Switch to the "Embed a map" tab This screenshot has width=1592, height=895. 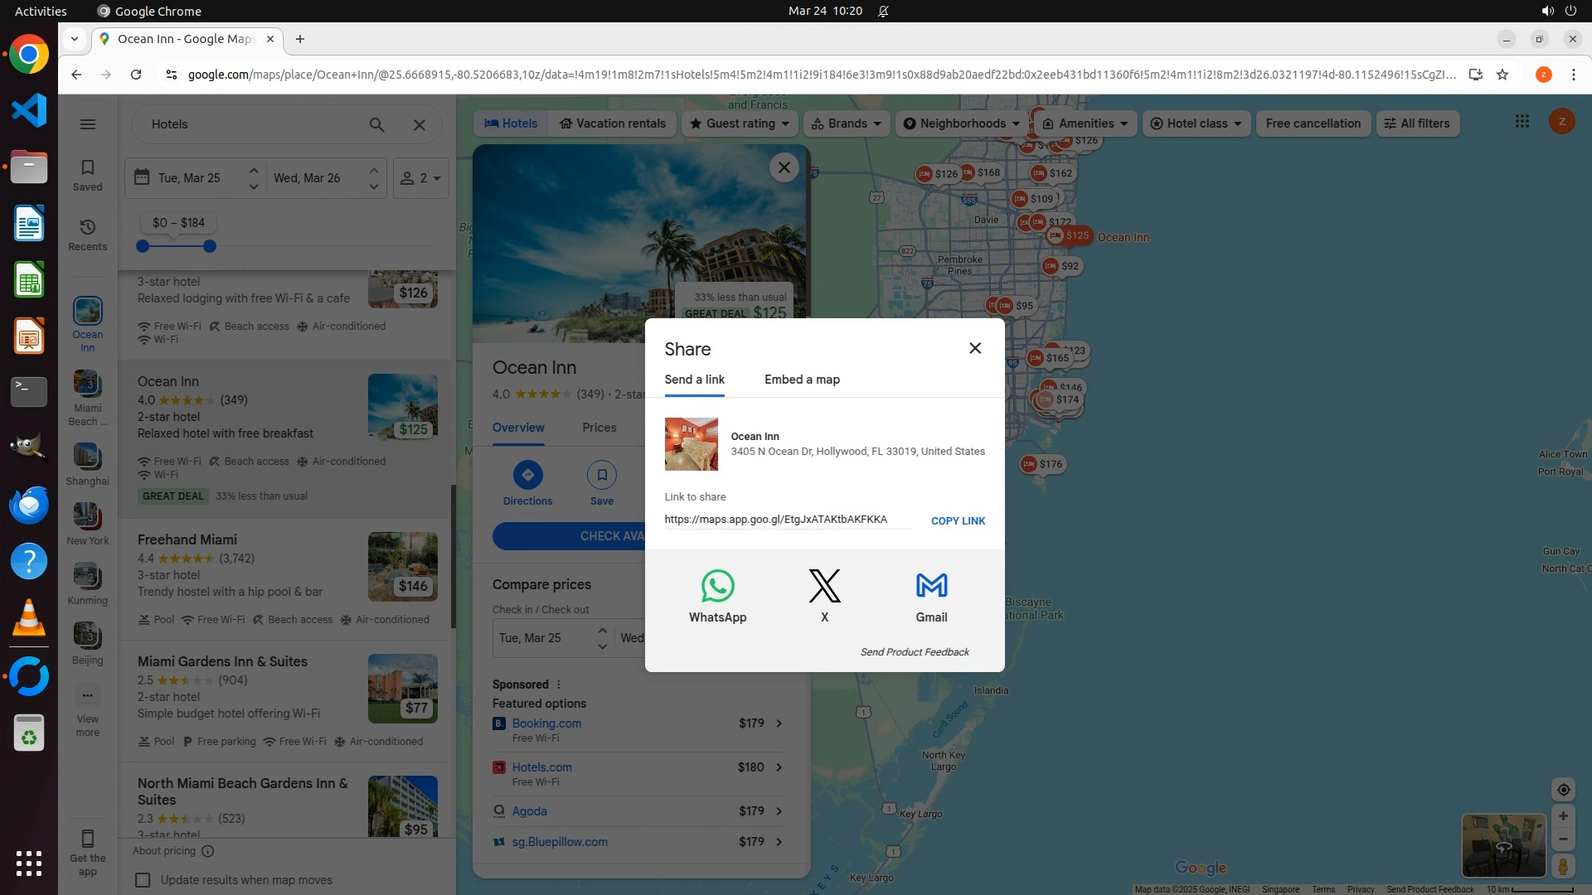pos(802,380)
